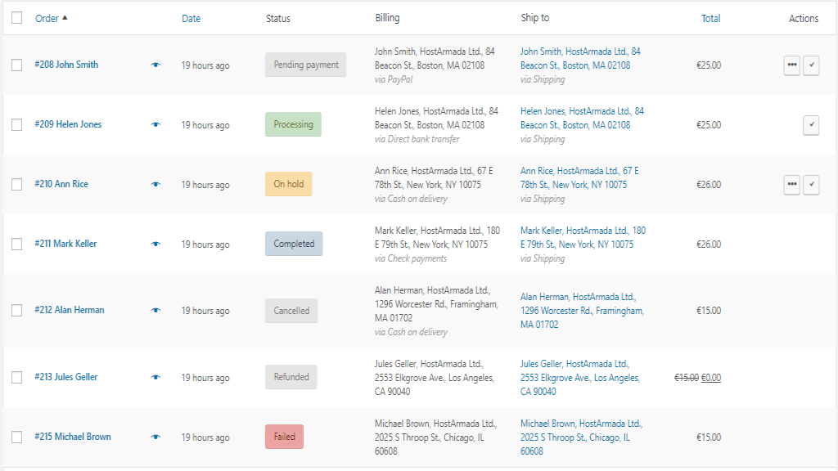The width and height of the screenshot is (838, 471).
Task: Click the Completed status badge of order #211
Action: (294, 244)
